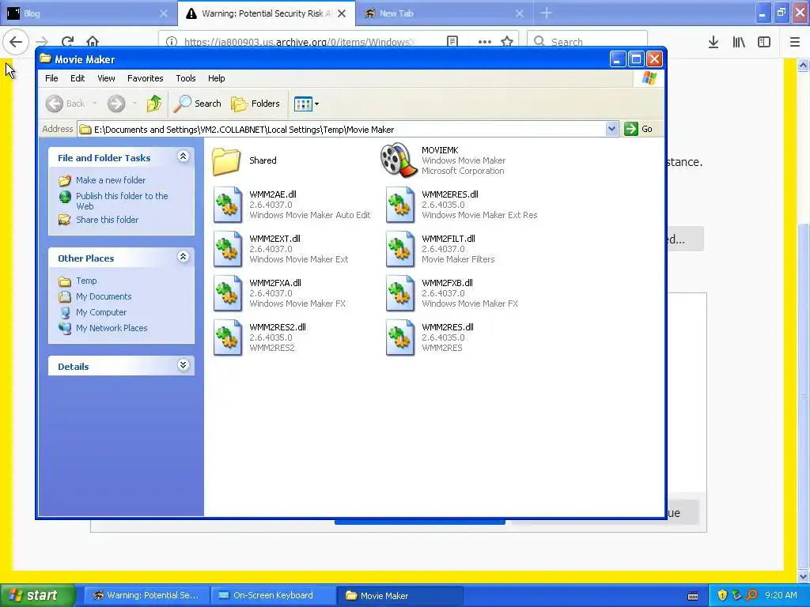
Task: Bookmark page with star icon
Action: coord(507,41)
